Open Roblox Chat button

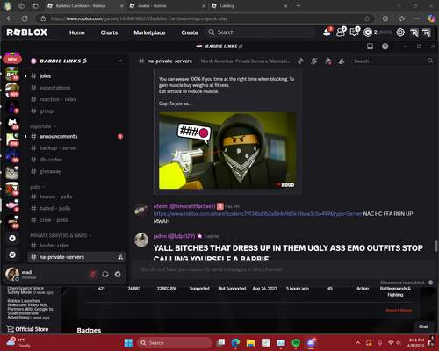423,326
